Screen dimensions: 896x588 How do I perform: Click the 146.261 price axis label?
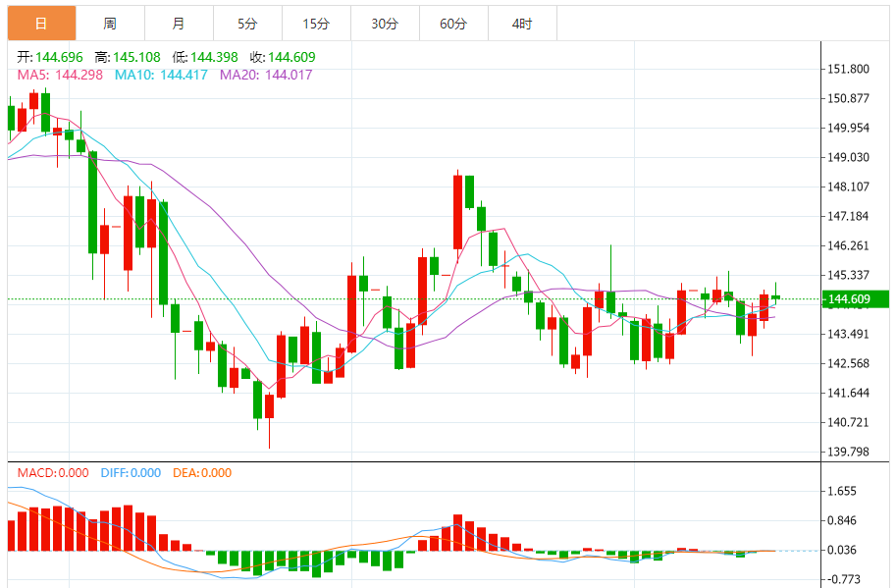(849, 245)
